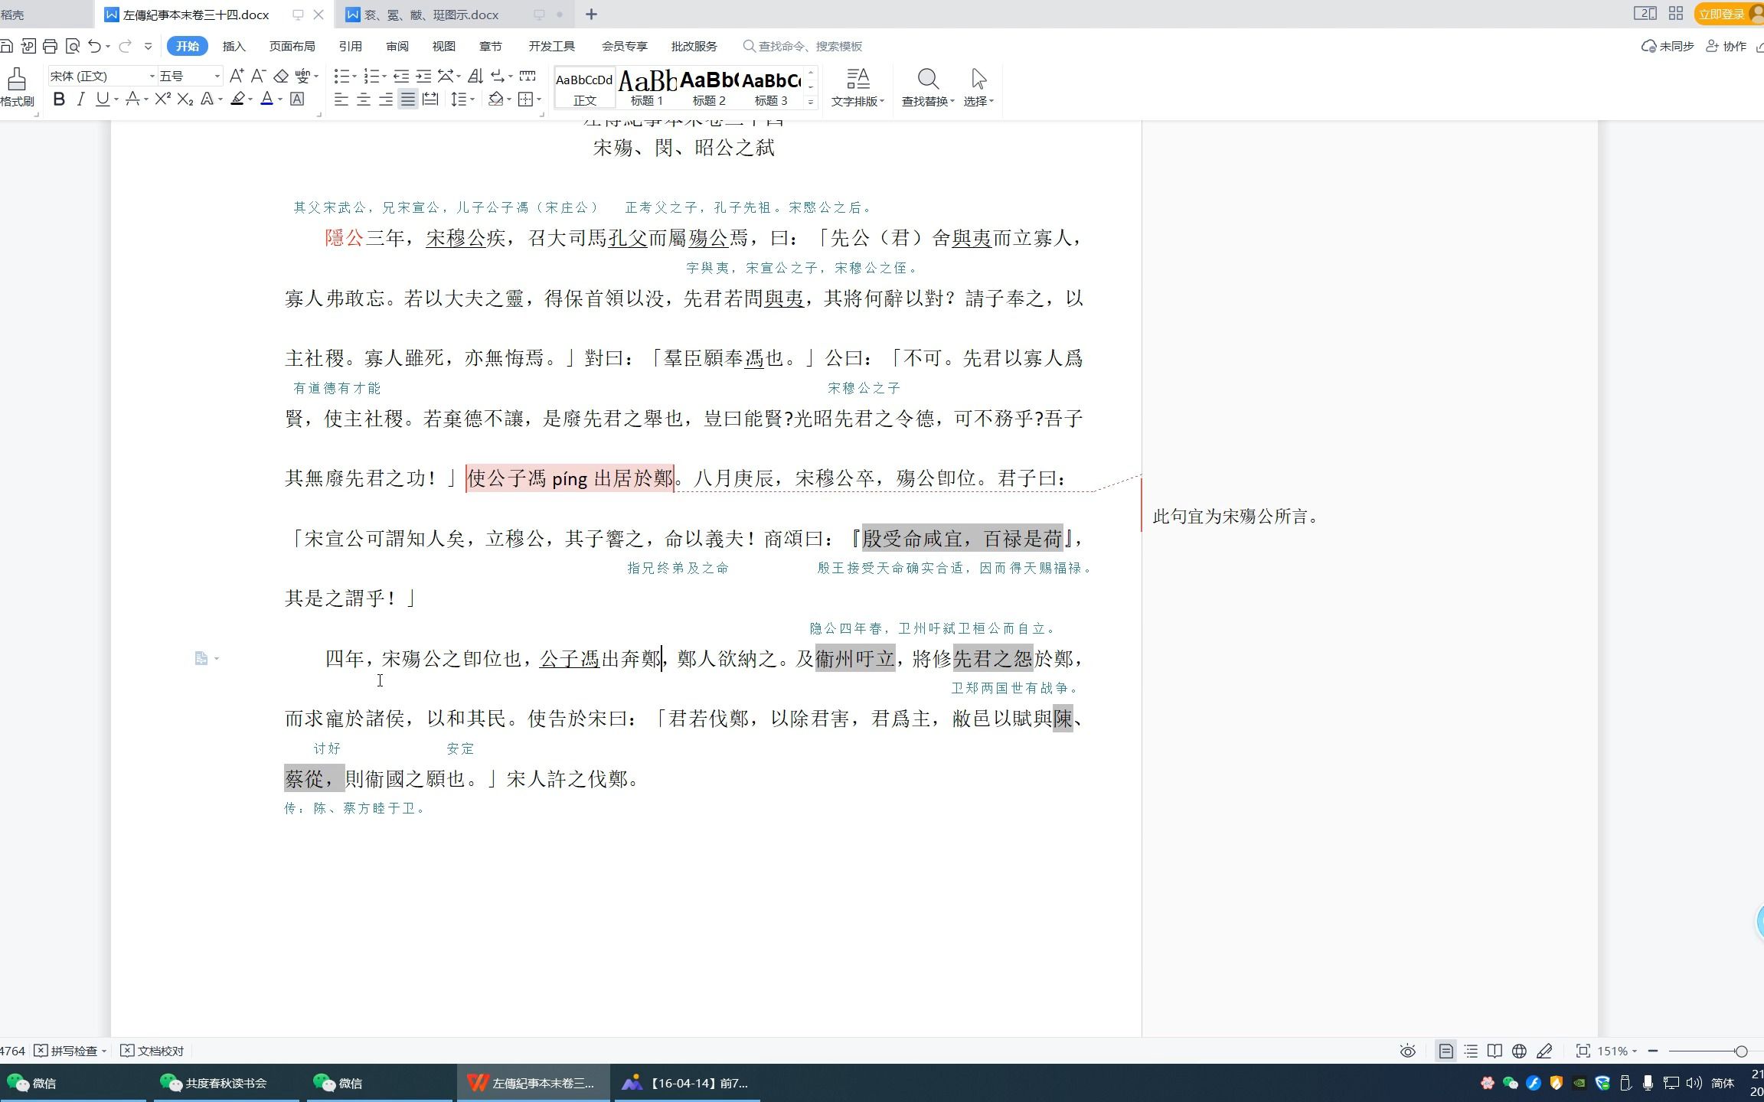The width and height of the screenshot is (1764, 1102).
Task: Increase font size with A+ icon
Action: coord(236,76)
